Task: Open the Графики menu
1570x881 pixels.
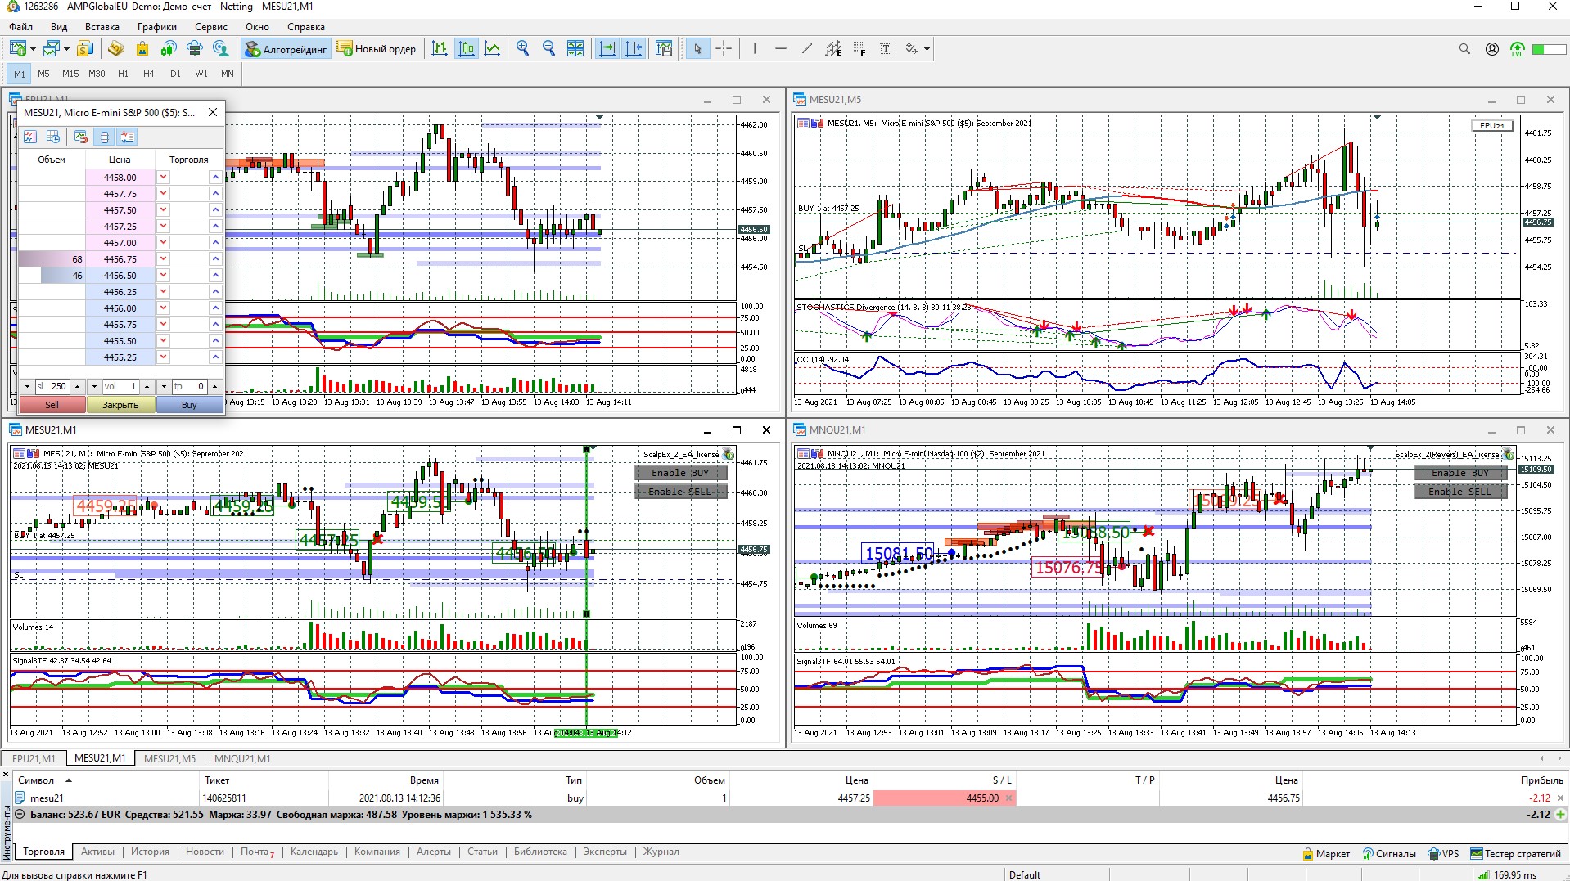Action: (156, 27)
